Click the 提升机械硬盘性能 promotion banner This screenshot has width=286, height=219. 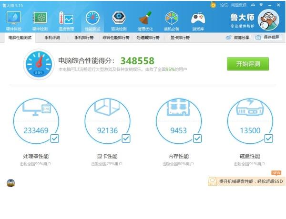point(246,181)
